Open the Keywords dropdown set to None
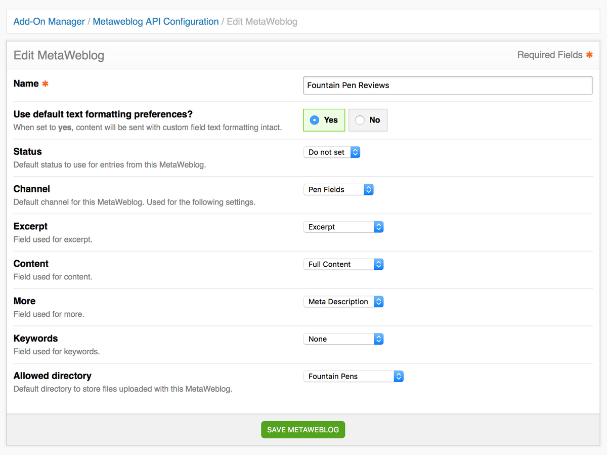The height and width of the screenshot is (455, 607). pyautogui.click(x=343, y=339)
